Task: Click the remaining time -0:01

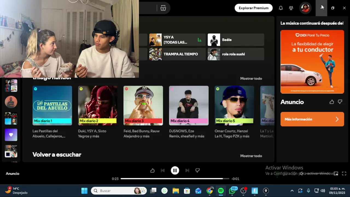Action: click(235, 179)
